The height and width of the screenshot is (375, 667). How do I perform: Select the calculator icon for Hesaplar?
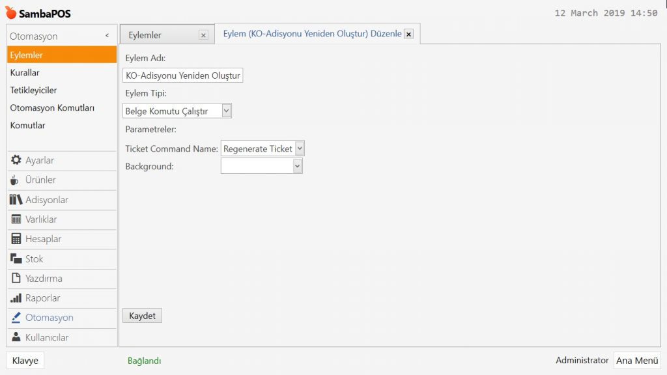16,239
